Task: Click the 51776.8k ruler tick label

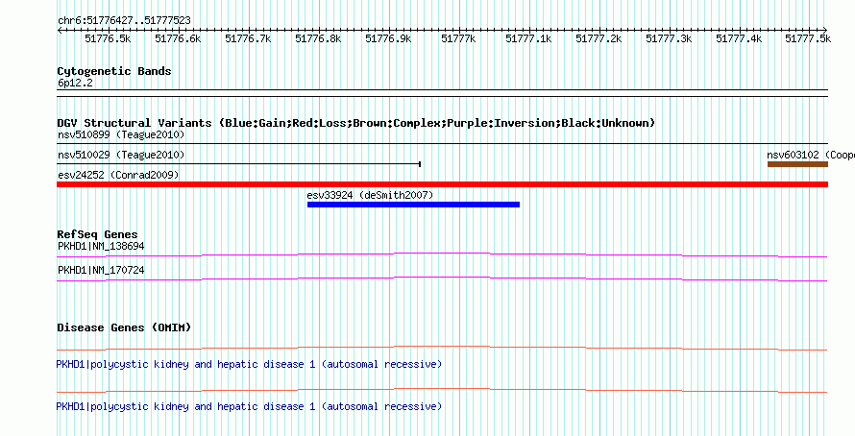Action: point(318,38)
